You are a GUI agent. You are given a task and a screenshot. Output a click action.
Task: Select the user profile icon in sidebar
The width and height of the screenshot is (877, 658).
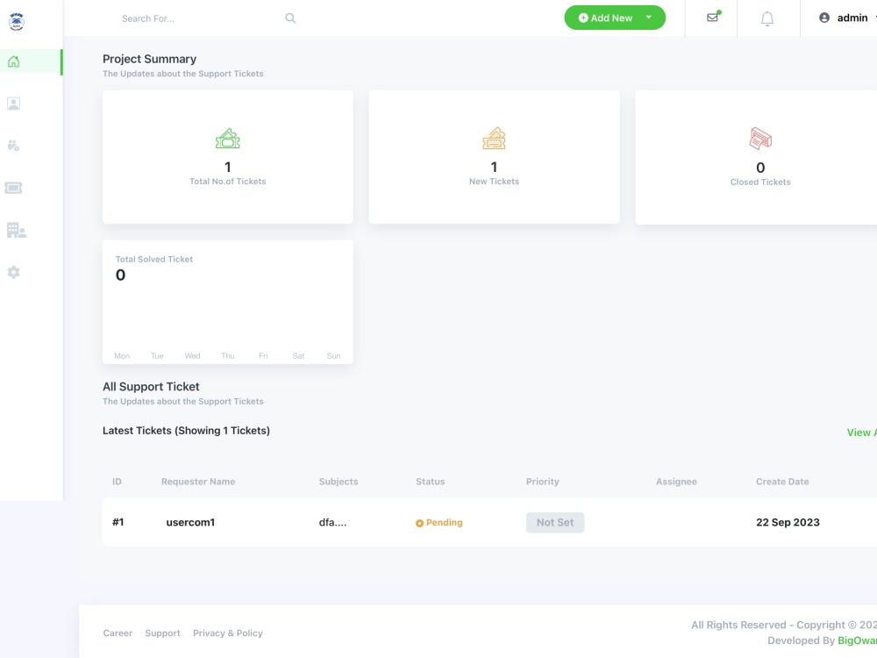tap(13, 104)
